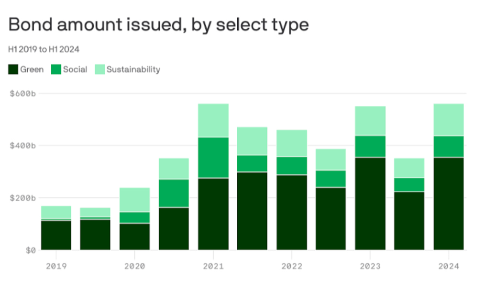The image size is (485, 284).
Task: Click the Green segment of the H1 2019 bar
Action: tap(56, 235)
